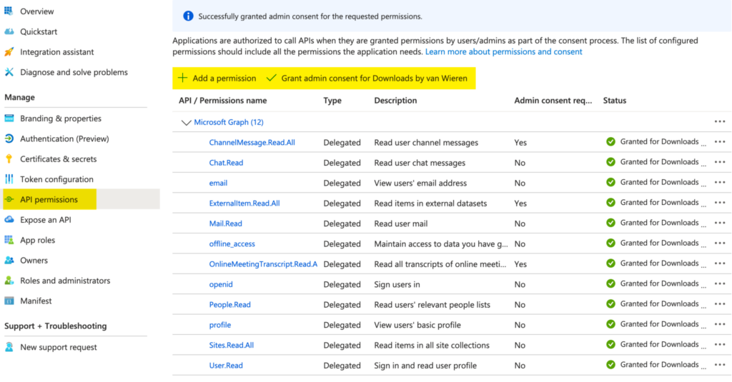Open Token configuration
The image size is (732, 382).
click(x=56, y=179)
